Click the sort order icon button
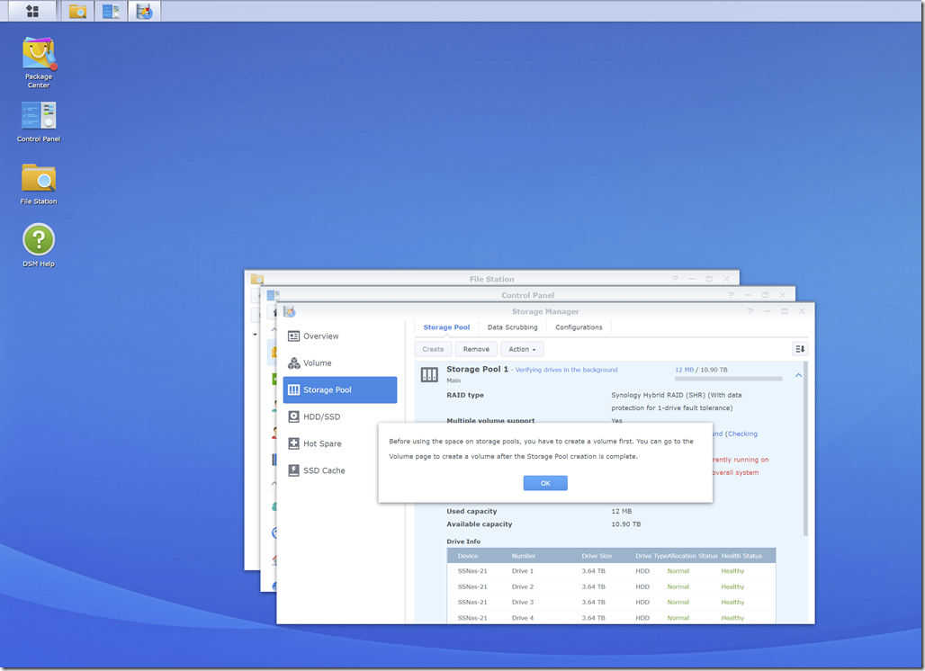Image resolution: width=925 pixels, height=671 pixels. click(800, 349)
